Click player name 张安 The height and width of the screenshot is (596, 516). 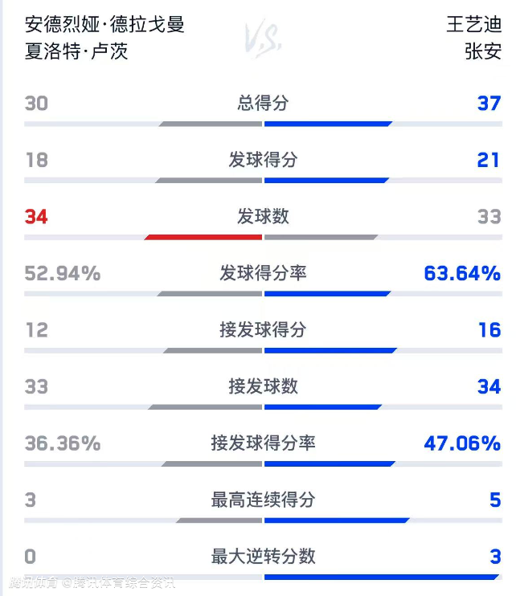(x=483, y=51)
